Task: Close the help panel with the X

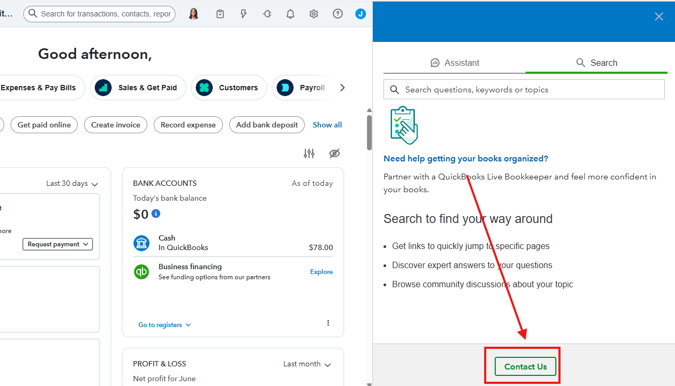Action: coord(659,16)
